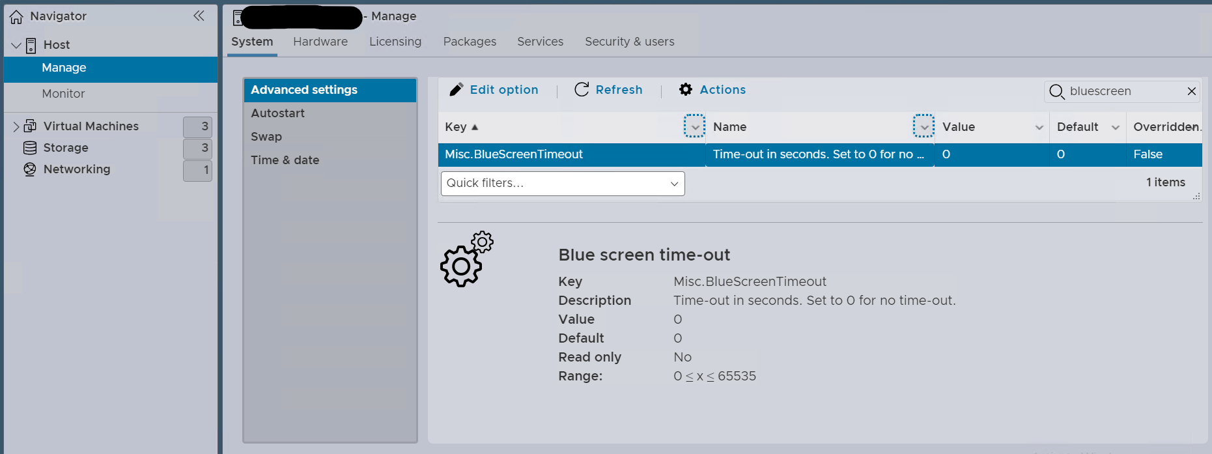Viewport: 1212px width, 454px height.
Task: Open the Quick filters combo box
Action: [563, 184]
